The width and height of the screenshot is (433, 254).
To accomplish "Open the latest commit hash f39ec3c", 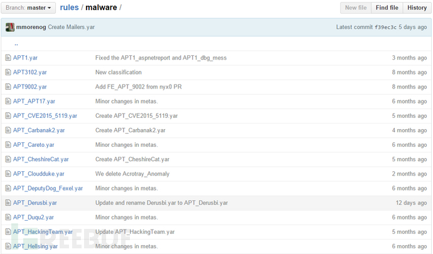I will 385,27.
